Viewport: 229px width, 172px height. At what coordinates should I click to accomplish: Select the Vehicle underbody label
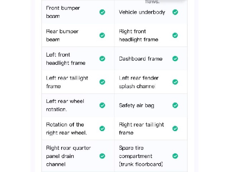[x=142, y=12]
